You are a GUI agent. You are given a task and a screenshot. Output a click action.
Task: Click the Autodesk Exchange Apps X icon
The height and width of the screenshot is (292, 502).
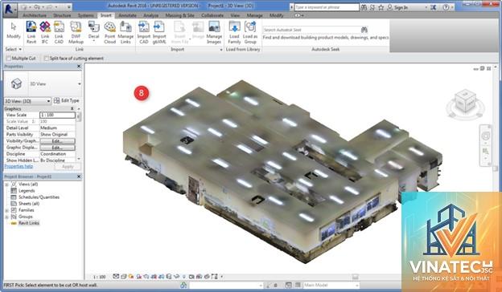433,7
